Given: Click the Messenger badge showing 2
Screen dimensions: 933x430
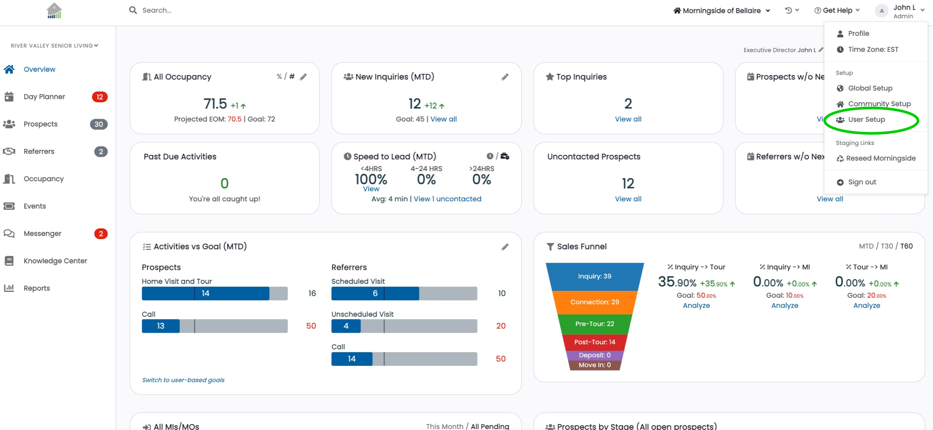Looking at the screenshot, I should click(x=101, y=234).
